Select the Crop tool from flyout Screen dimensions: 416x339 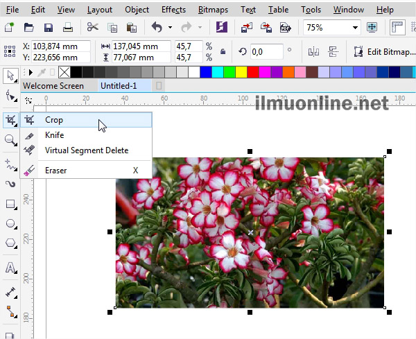54,120
